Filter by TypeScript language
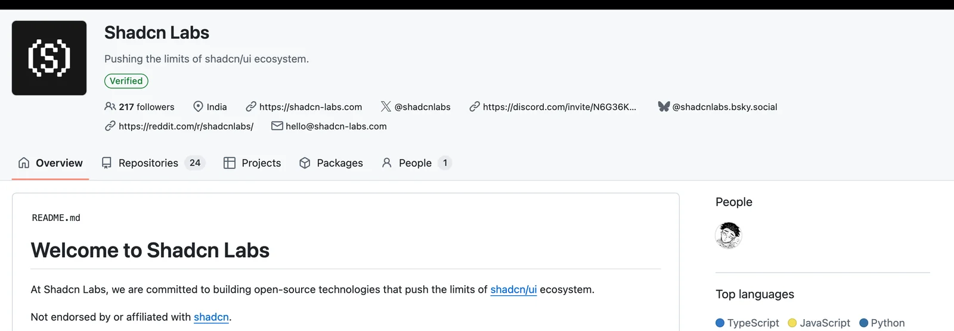 (x=748, y=323)
